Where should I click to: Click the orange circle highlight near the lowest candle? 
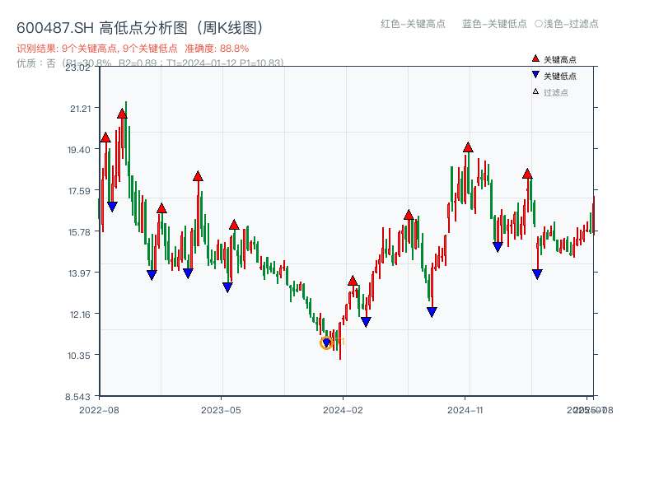pyautogui.click(x=326, y=343)
